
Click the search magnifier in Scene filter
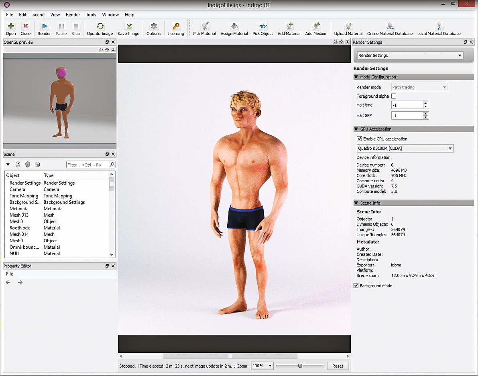click(x=112, y=165)
